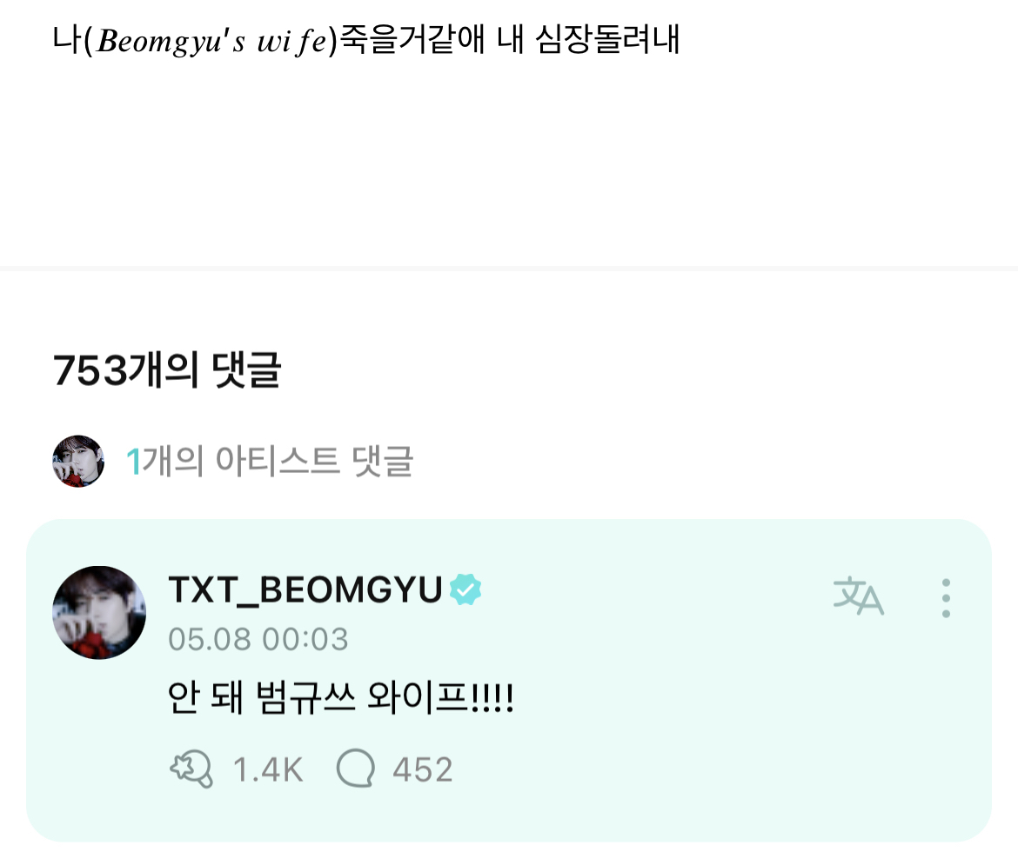The image size is (1018, 852).
Task: Tap the 댓글 word in comments heading
Action: (x=247, y=369)
